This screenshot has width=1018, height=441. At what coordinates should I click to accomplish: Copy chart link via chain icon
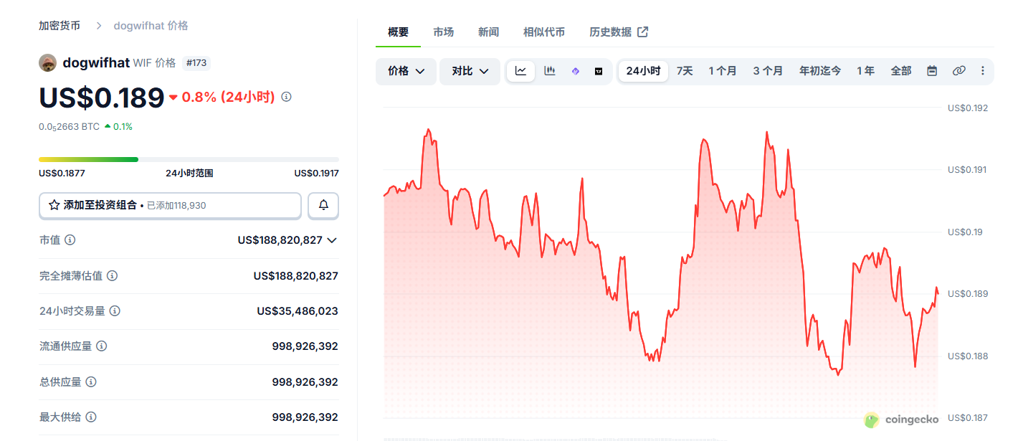[958, 71]
